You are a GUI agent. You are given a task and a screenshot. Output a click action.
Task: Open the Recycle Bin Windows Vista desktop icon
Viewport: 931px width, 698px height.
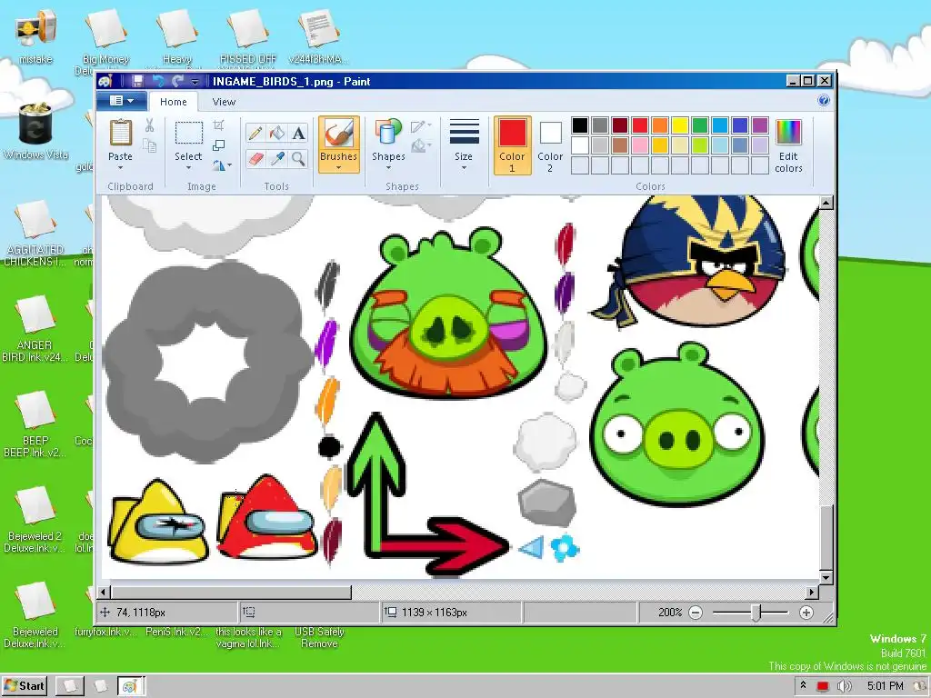click(x=35, y=131)
